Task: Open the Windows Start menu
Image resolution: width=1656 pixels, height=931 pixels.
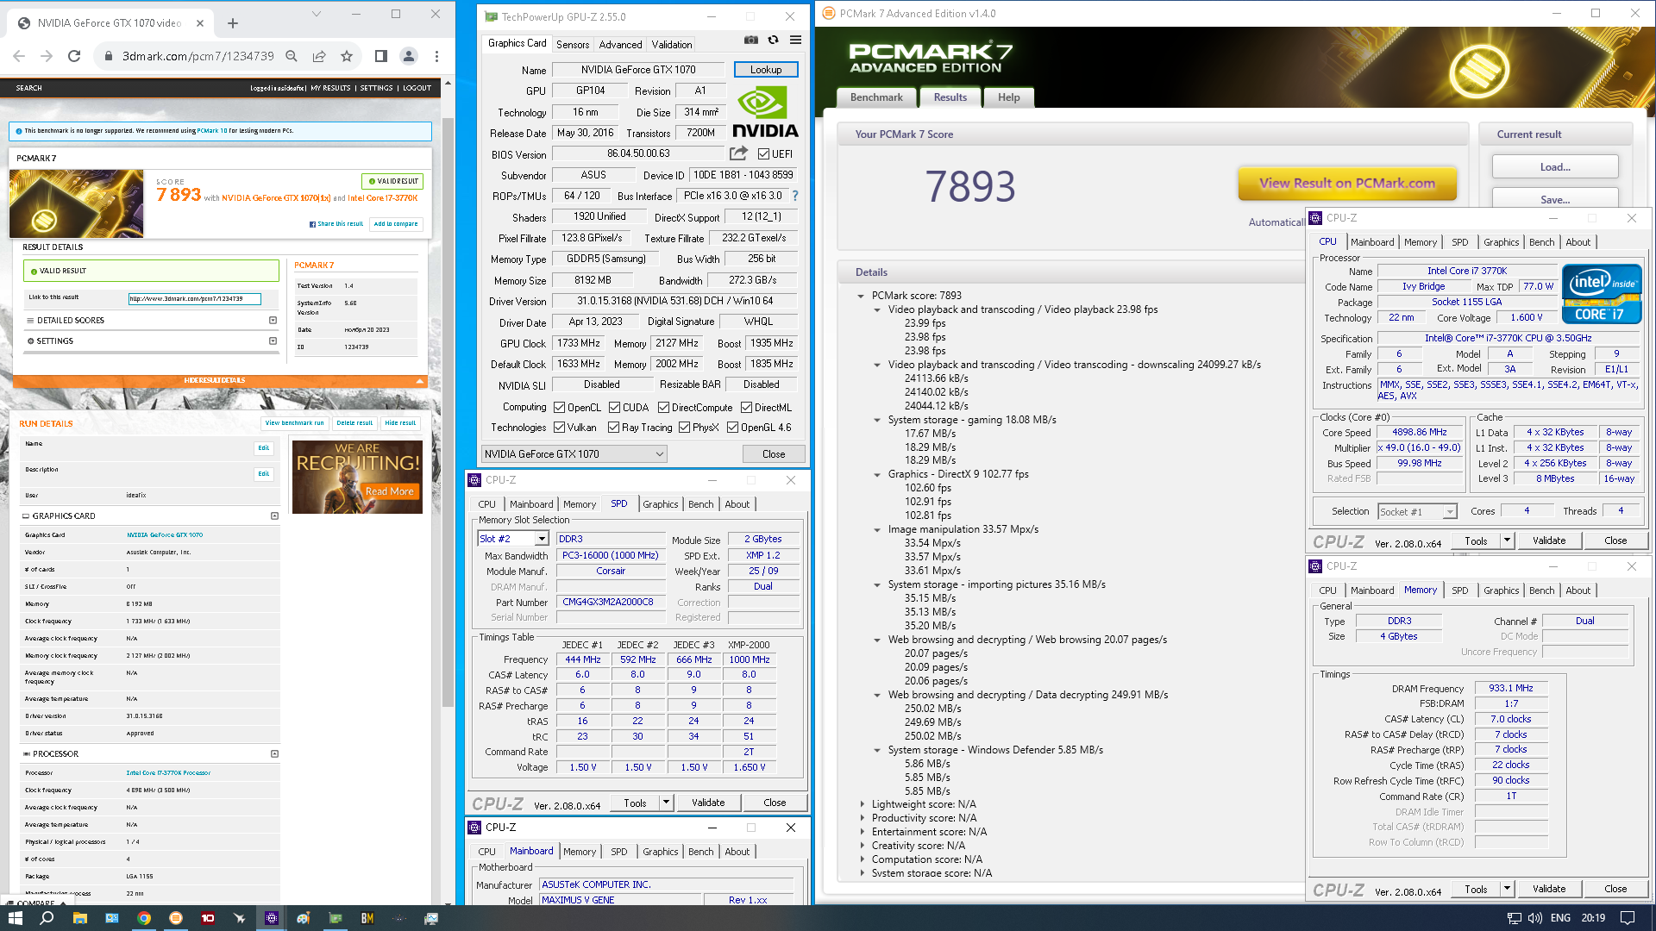Action: pos(15,918)
